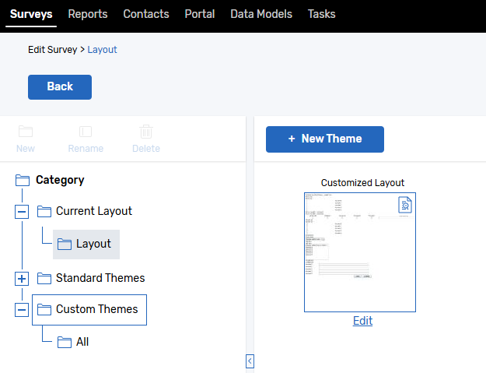This screenshot has height=373, width=486.
Task: Open the Reports tab
Action: (88, 14)
